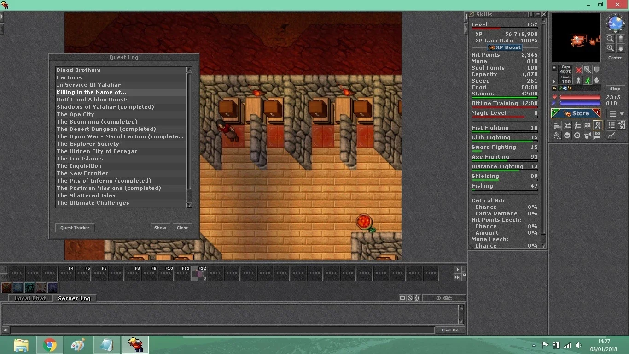The height and width of the screenshot is (354, 629).
Task: Click the Stop button
Action: (x=615, y=88)
